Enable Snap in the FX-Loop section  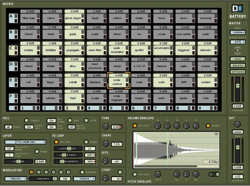click(x=86, y=142)
